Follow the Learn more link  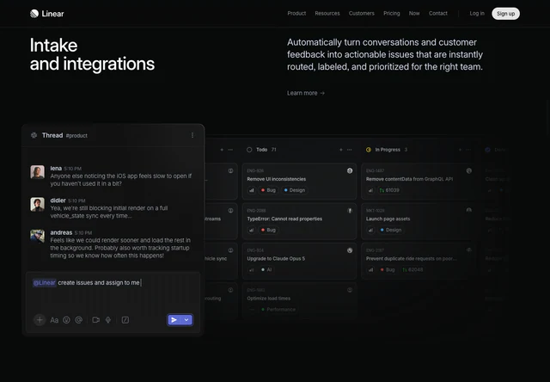[x=306, y=93]
